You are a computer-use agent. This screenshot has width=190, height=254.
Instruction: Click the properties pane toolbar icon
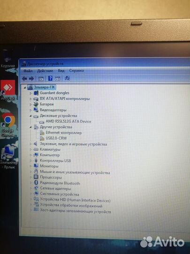point(58,79)
